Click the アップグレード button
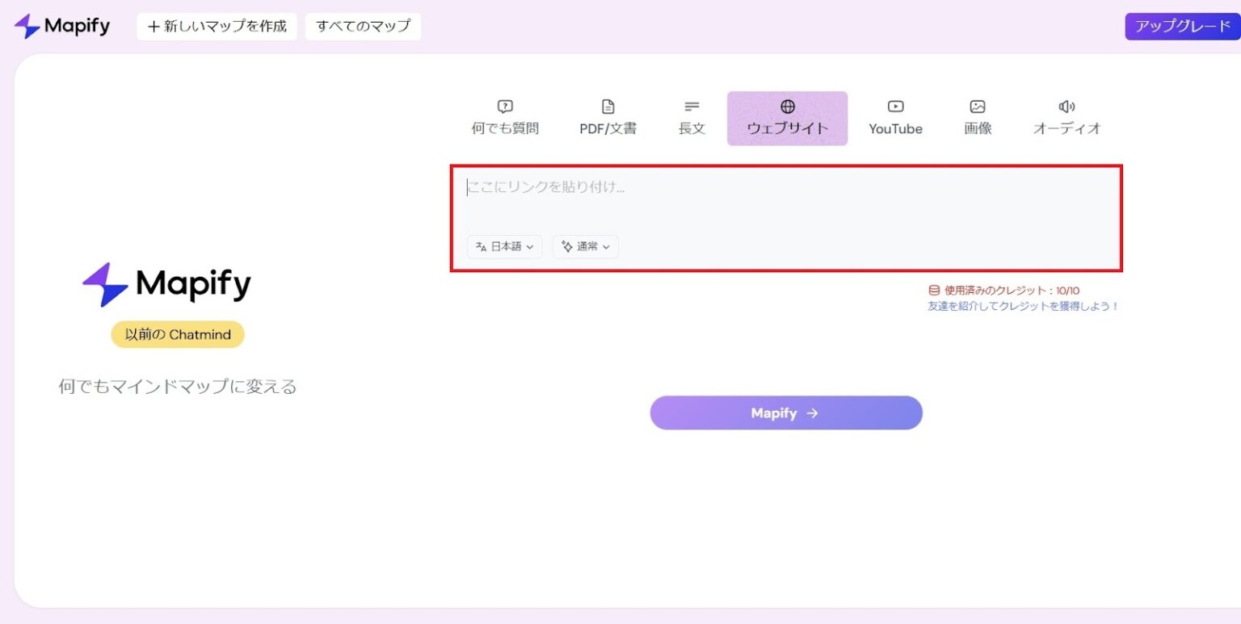Viewport: 1241px width, 624px height. point(1182,25)
